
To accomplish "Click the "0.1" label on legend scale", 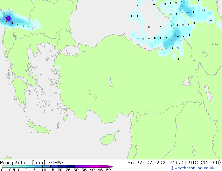I will pyautogui.click(x=4, y=170).
